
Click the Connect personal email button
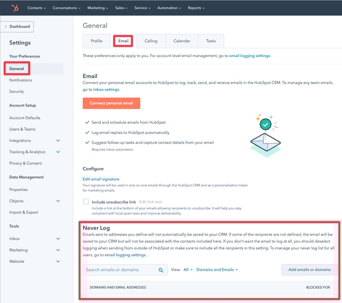pos(111,103)
